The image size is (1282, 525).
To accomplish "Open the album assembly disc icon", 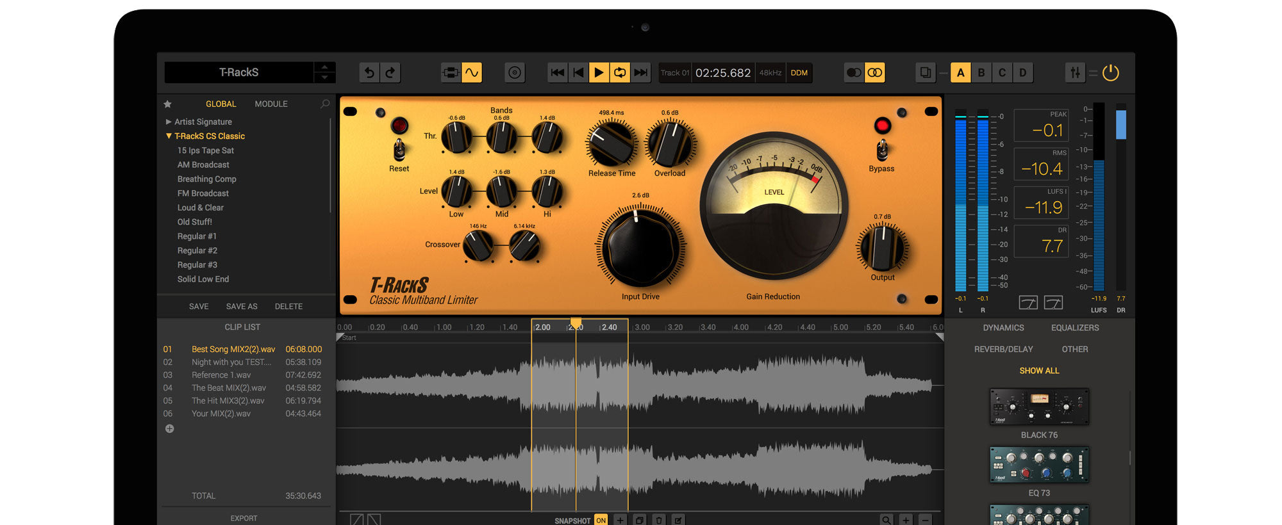I will coord(515,72).
